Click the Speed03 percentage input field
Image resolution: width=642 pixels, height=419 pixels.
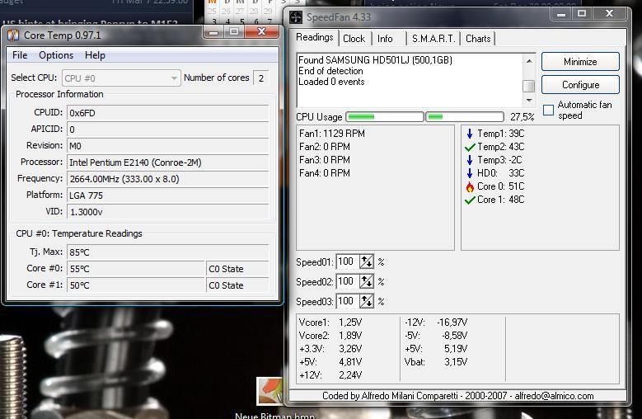click(x=347, y=301)
